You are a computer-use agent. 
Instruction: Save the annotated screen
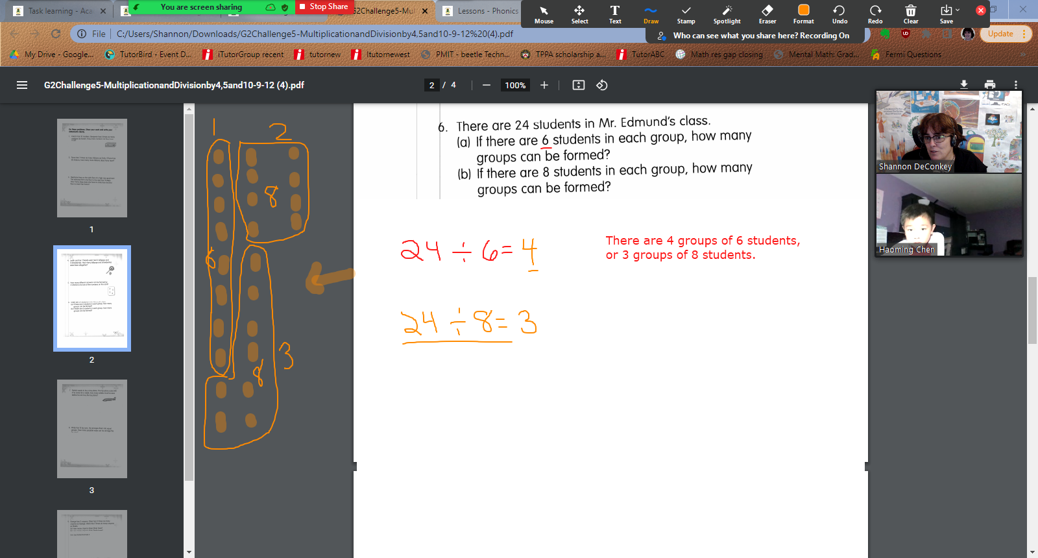coord(947,14)
